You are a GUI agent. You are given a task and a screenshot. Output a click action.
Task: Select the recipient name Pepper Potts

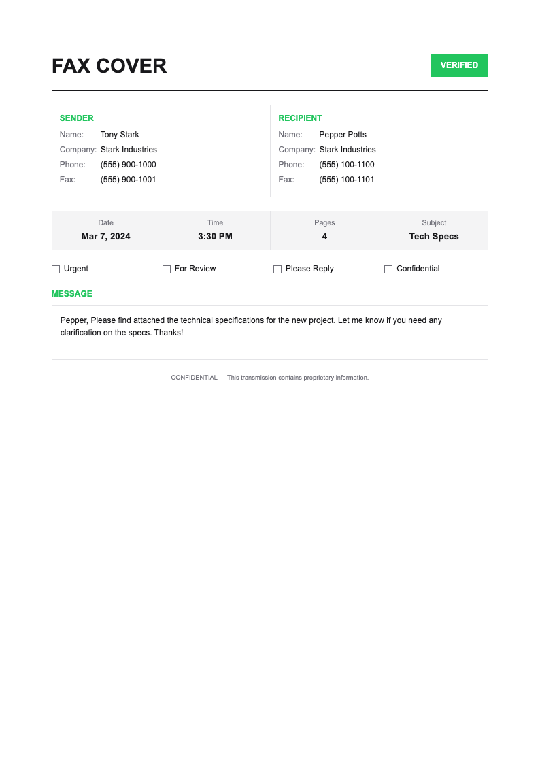(343, 135)
